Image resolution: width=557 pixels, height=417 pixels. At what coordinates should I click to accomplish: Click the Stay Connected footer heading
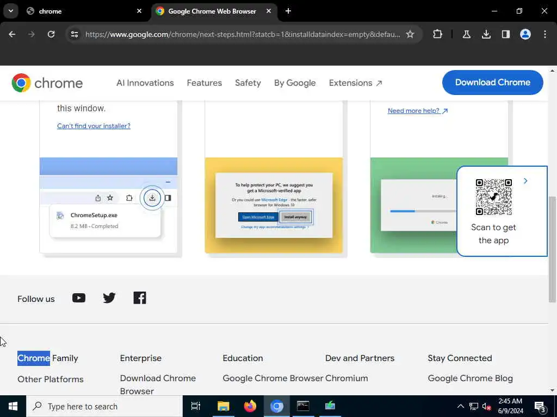tap(460, 358)
